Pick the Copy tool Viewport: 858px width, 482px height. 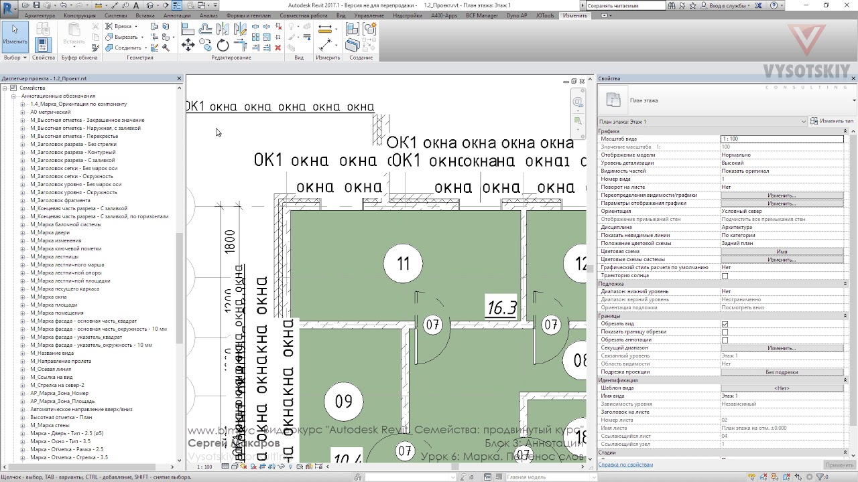[205, 45]
